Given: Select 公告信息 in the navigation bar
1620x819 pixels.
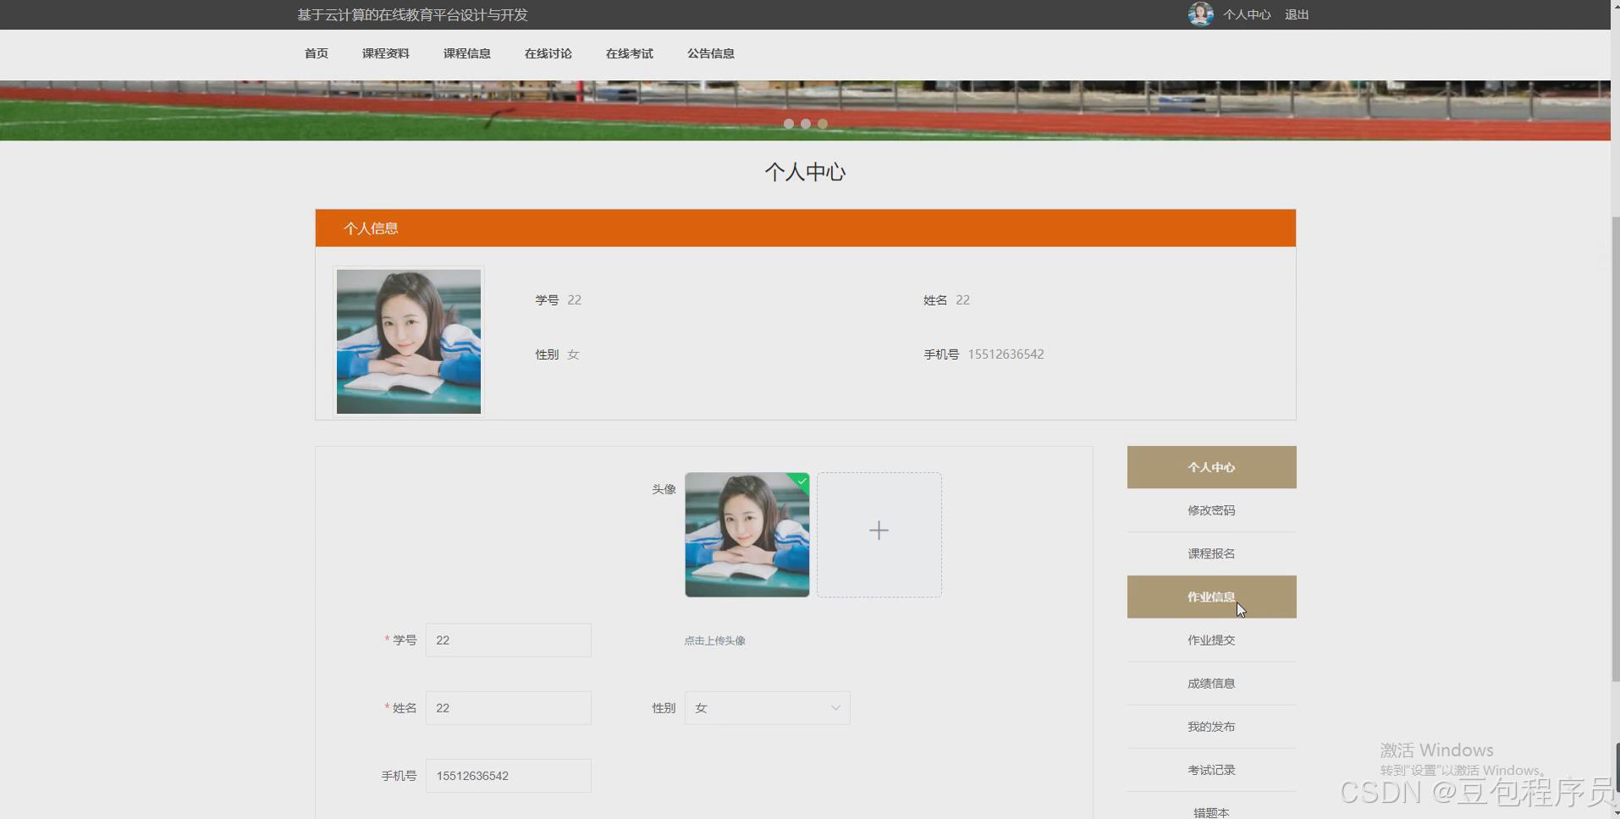Looking at the screenshot, I should tap(710, 53).
